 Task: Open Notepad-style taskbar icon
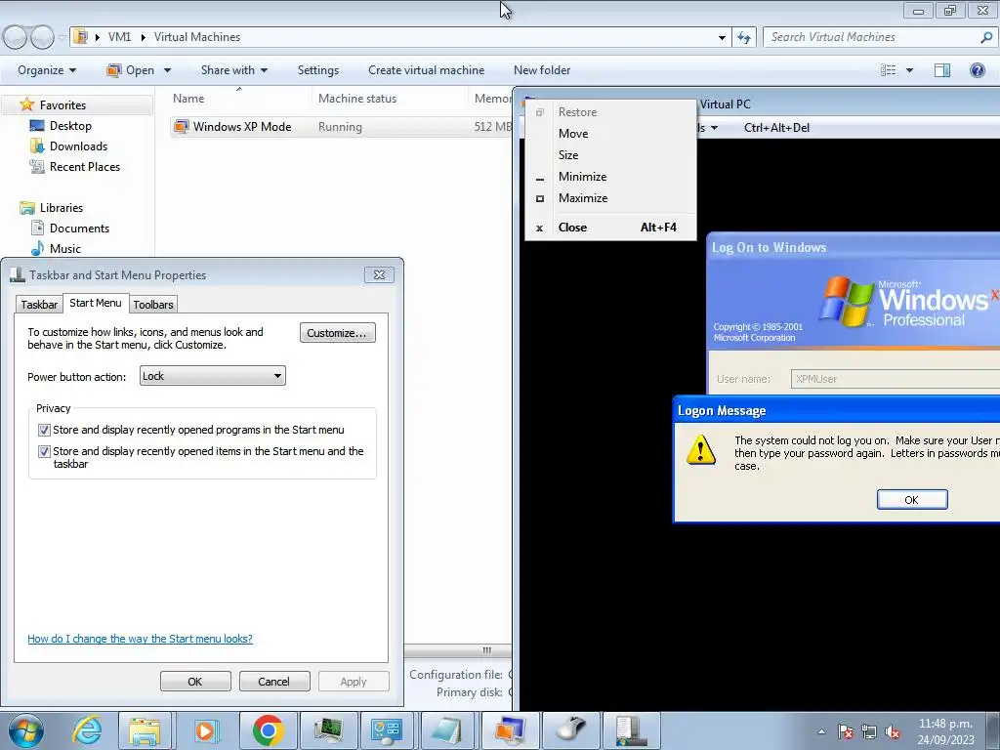[x=447, y=730]
